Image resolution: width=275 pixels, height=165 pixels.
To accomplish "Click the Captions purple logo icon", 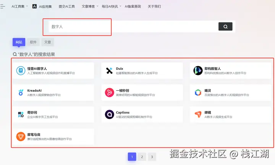I will point(110,114).
